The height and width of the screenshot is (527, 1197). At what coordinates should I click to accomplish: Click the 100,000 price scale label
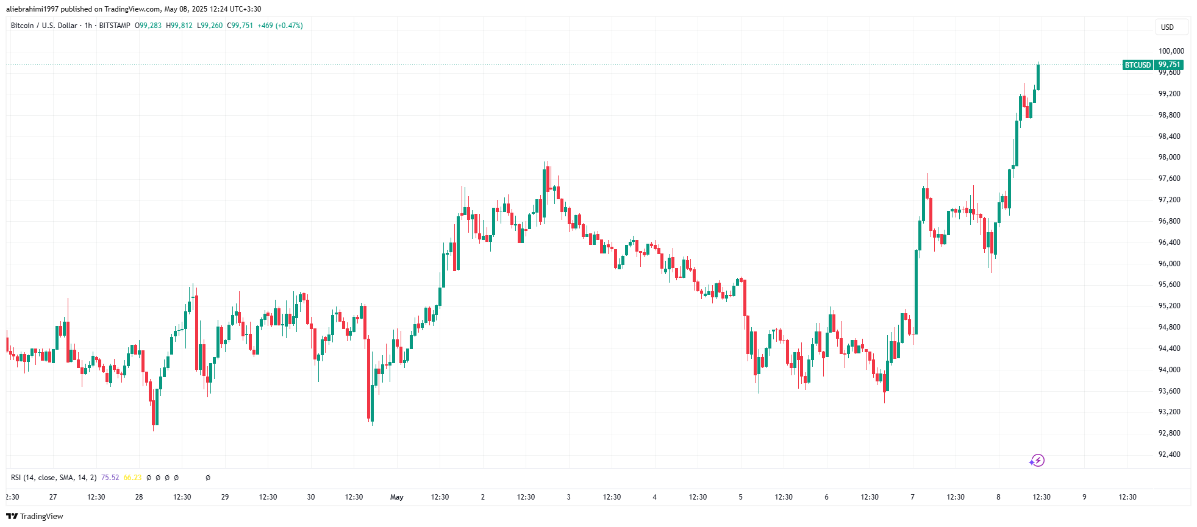[x=1171, y=51]
